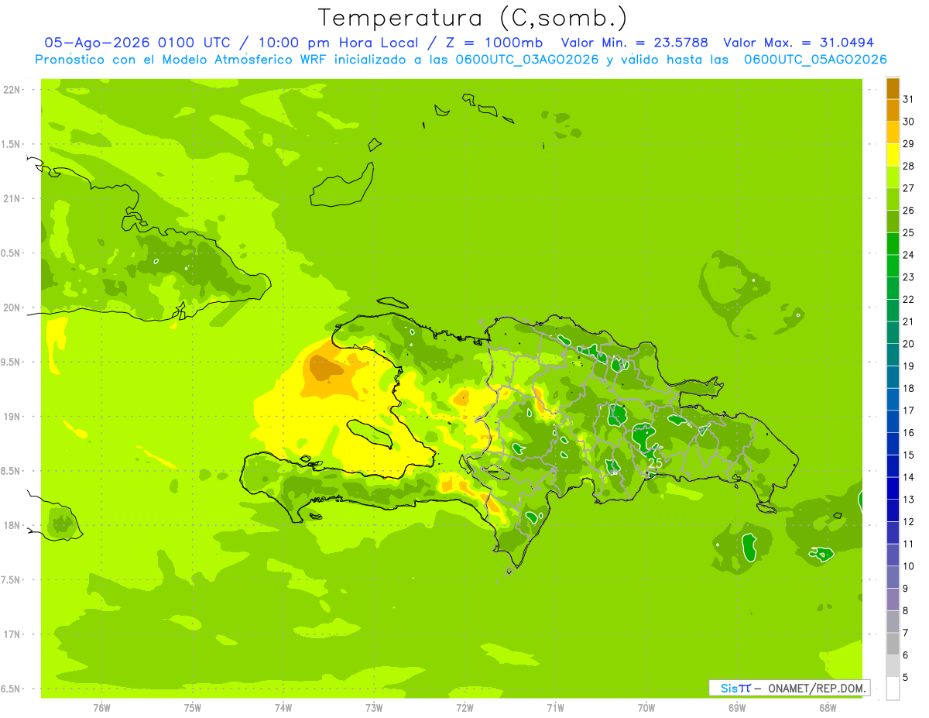Image resolution: width=929 pixels, height=718 pixels.
Task: Click the purple swatch between legend values 8 and 9
Action: tap(893, 600)
